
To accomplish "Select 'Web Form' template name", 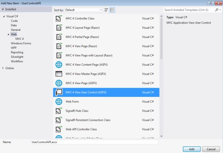I will point(72,102).
